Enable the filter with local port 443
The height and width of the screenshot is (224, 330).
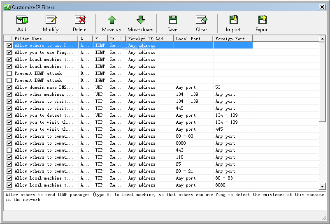[9, 150]
